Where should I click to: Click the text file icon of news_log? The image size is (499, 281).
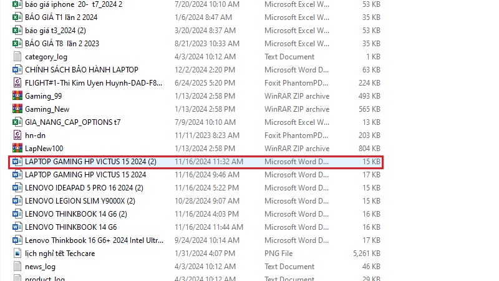(x=17, y=267)
